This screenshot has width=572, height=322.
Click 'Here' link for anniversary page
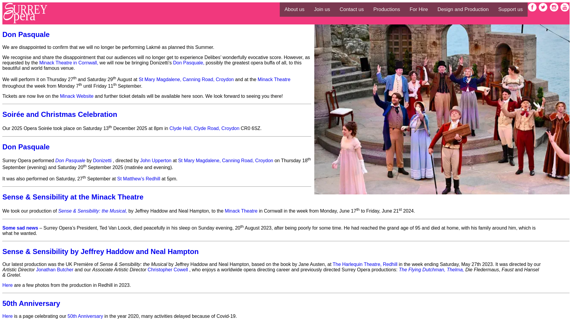pyautogui.click(x=7, y=316)
